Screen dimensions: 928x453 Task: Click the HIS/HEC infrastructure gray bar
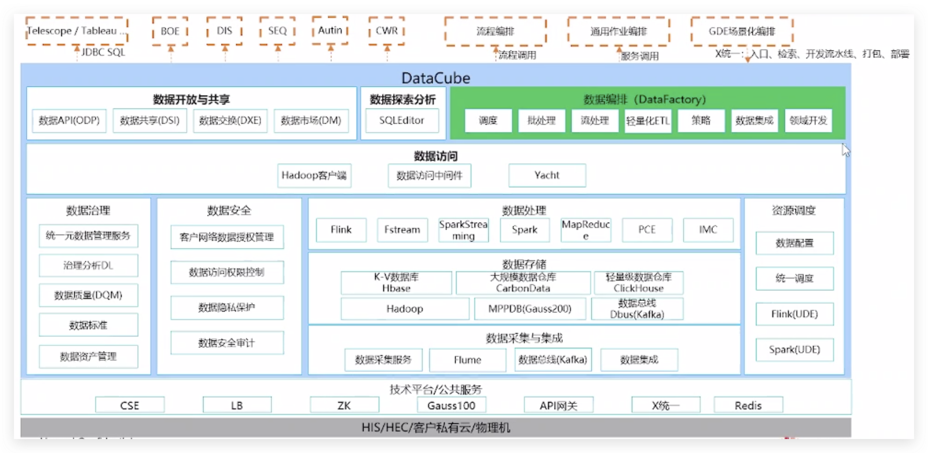(x=436, y=428)
